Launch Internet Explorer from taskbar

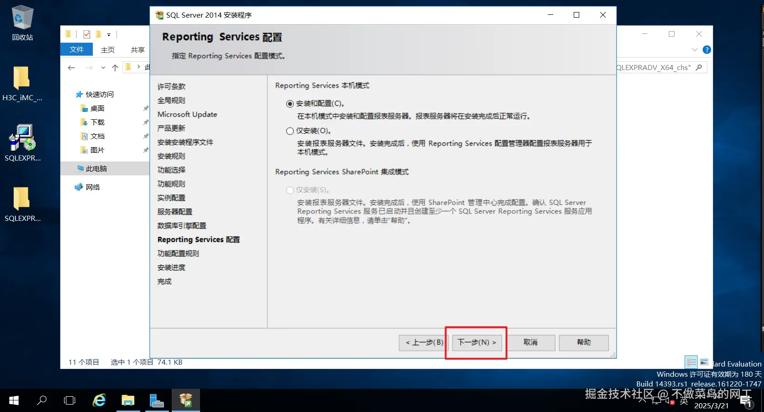(99, 400)
